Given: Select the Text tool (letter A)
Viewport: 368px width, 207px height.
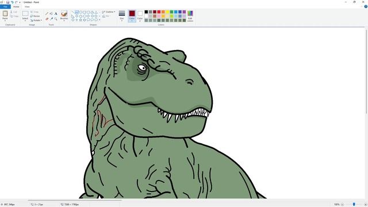Looking at the screenshot, I should click(56, 14).
